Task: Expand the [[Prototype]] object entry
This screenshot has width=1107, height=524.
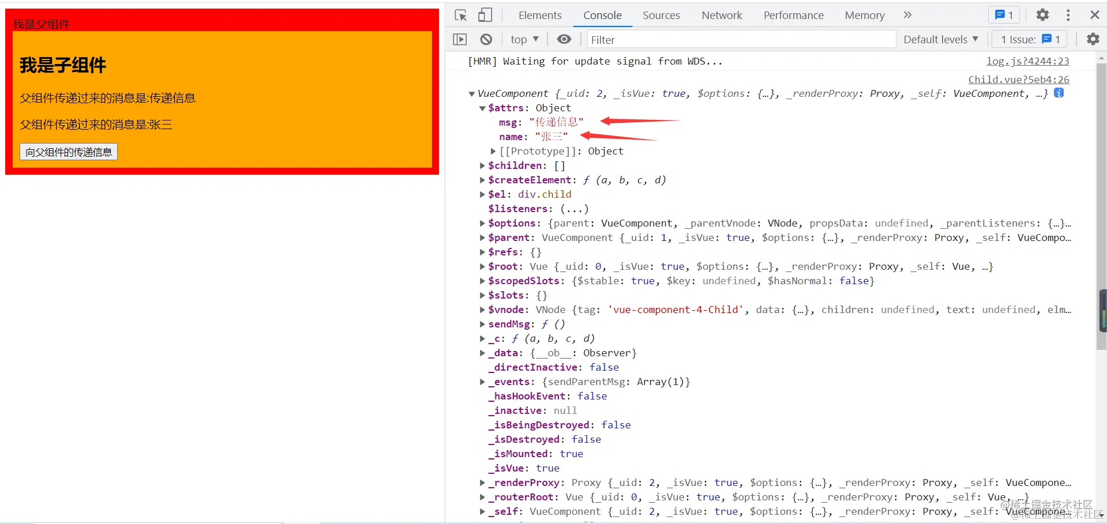Action: pos(493,151)
